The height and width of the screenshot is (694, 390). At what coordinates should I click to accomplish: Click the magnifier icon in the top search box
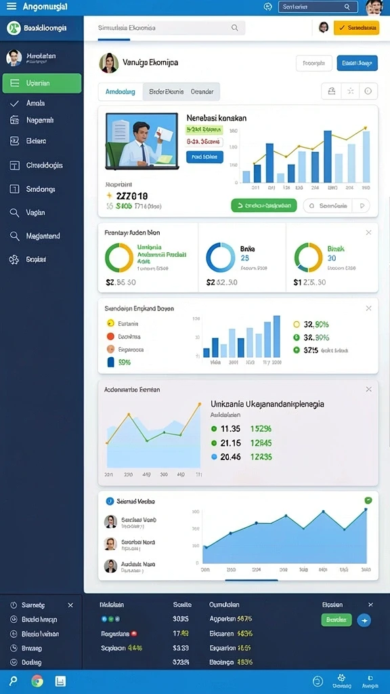point(347,7)
